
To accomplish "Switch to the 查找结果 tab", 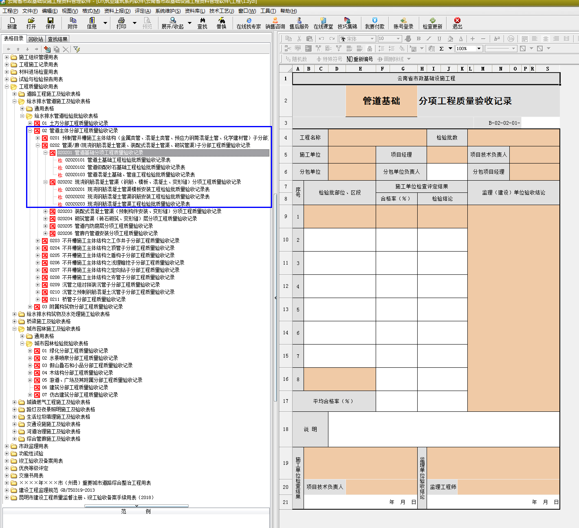I will tap(57, 39).
